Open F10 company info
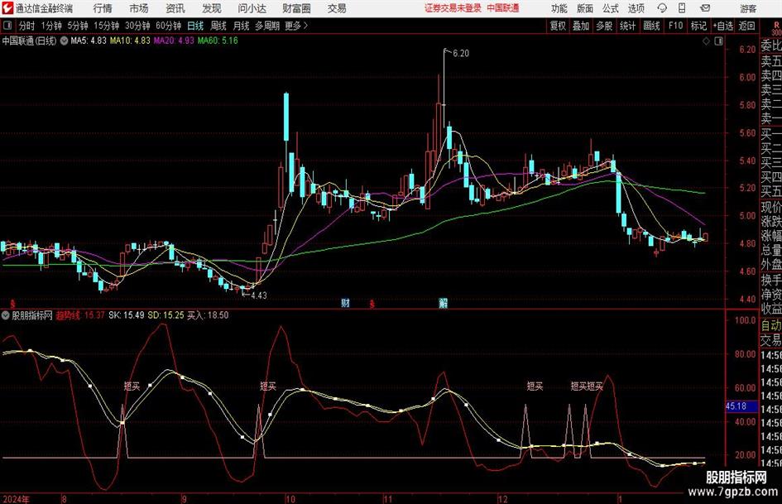Viewport: 782px width, 504px height. pos(675,26)
